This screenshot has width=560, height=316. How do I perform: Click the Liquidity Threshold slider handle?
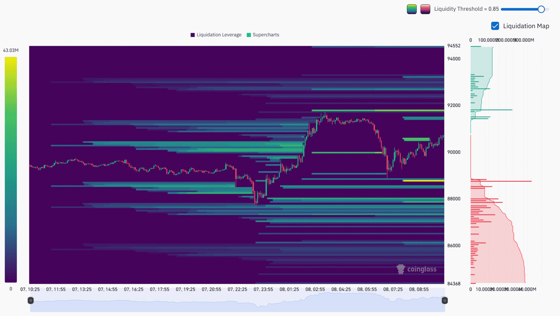(541, 9)
